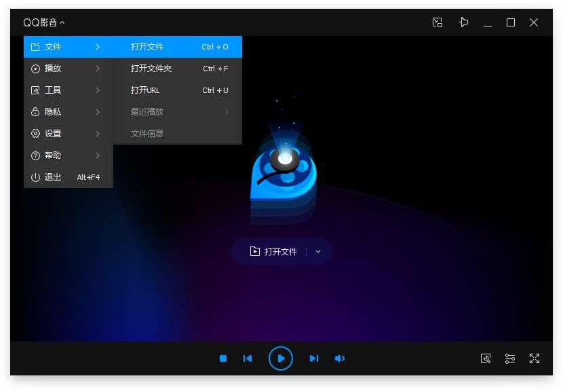Expand the arrow next to 设置
The width and height of the screenshot is (563, 391).
click(x=98, y=134)
